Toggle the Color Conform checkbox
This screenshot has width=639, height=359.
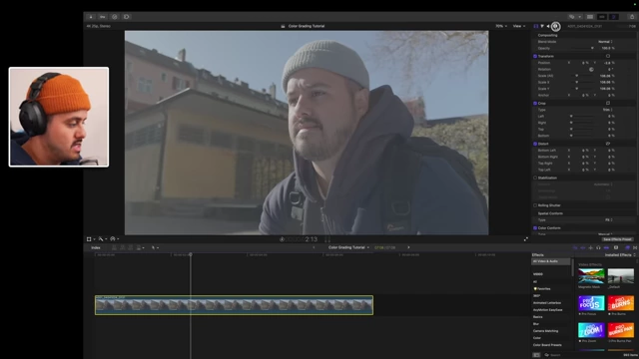tap(535, 228)
